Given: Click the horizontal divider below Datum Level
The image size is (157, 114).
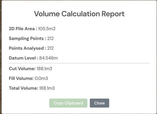Looking at the screenshot, I should (x=79, y=63).
